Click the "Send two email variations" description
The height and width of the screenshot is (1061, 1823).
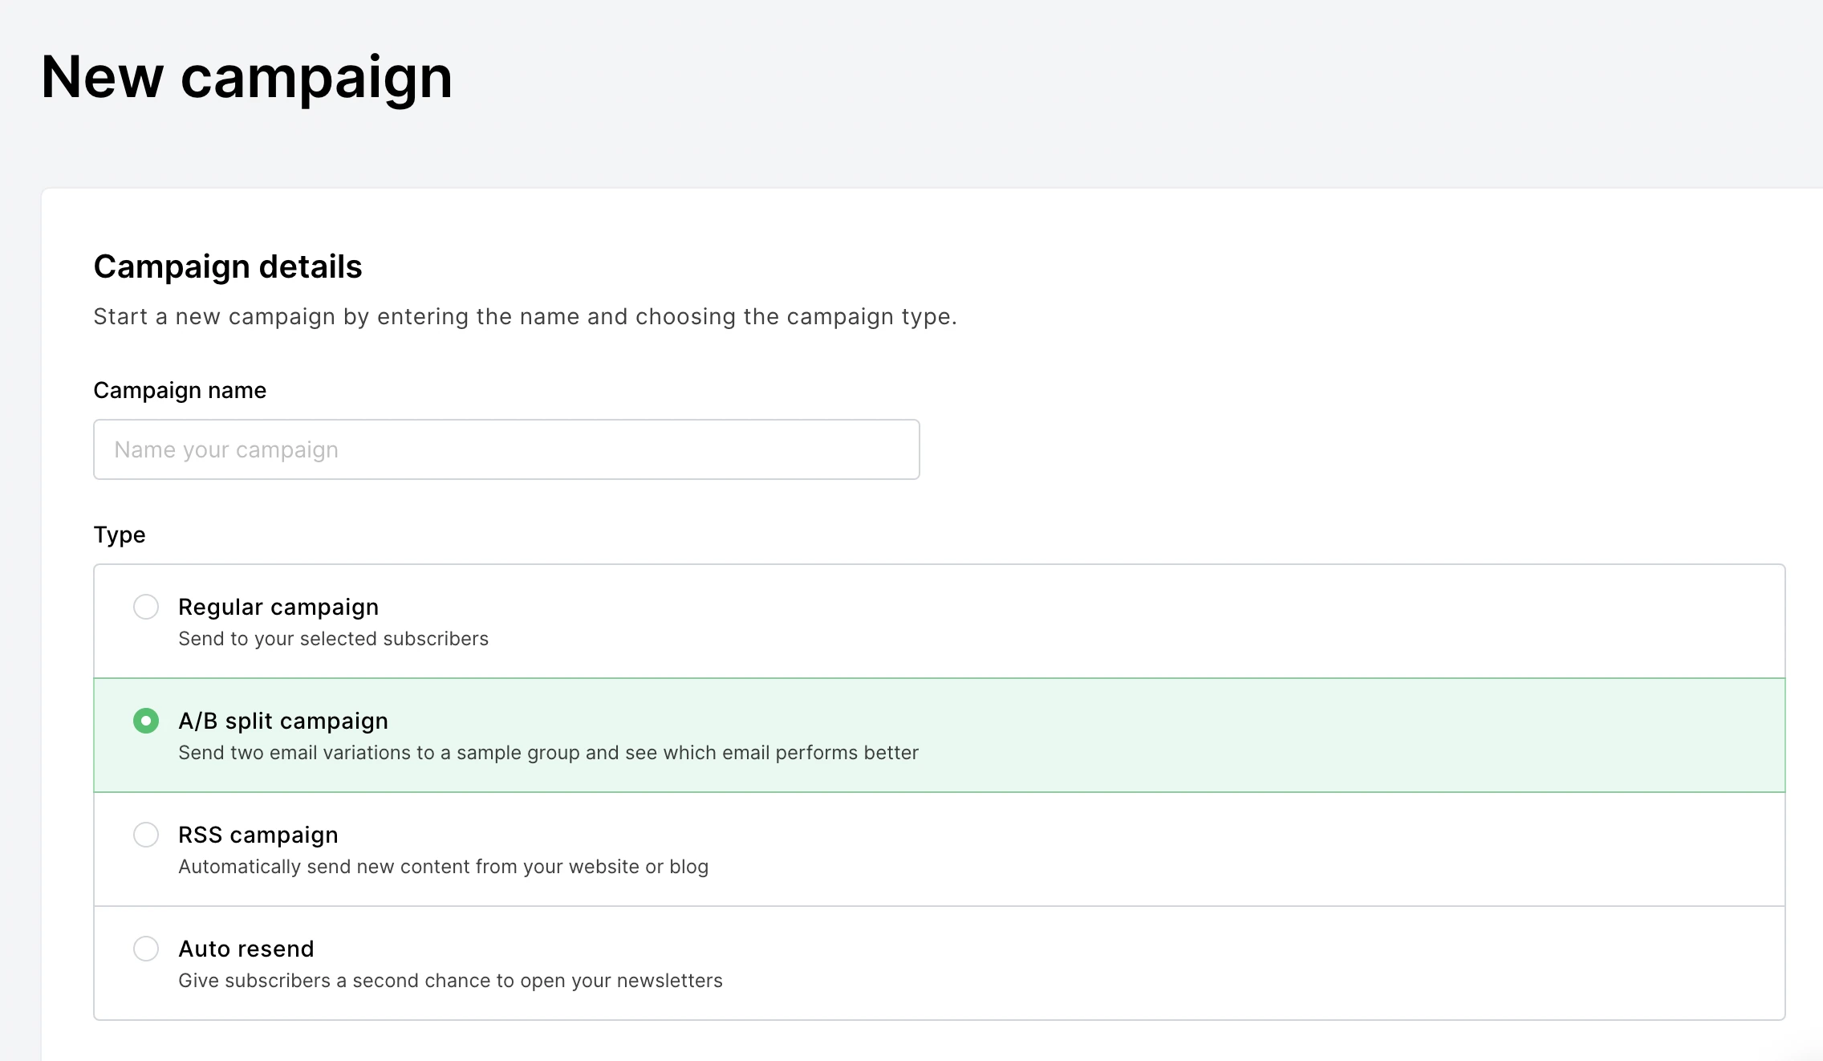pyautogui.click(x=548, y=753)
